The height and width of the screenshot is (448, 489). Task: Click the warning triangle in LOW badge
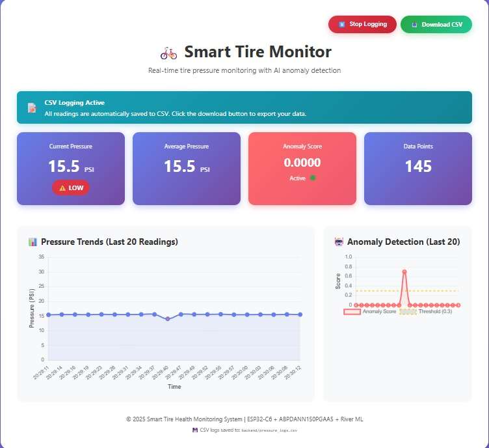click(62, 188)
